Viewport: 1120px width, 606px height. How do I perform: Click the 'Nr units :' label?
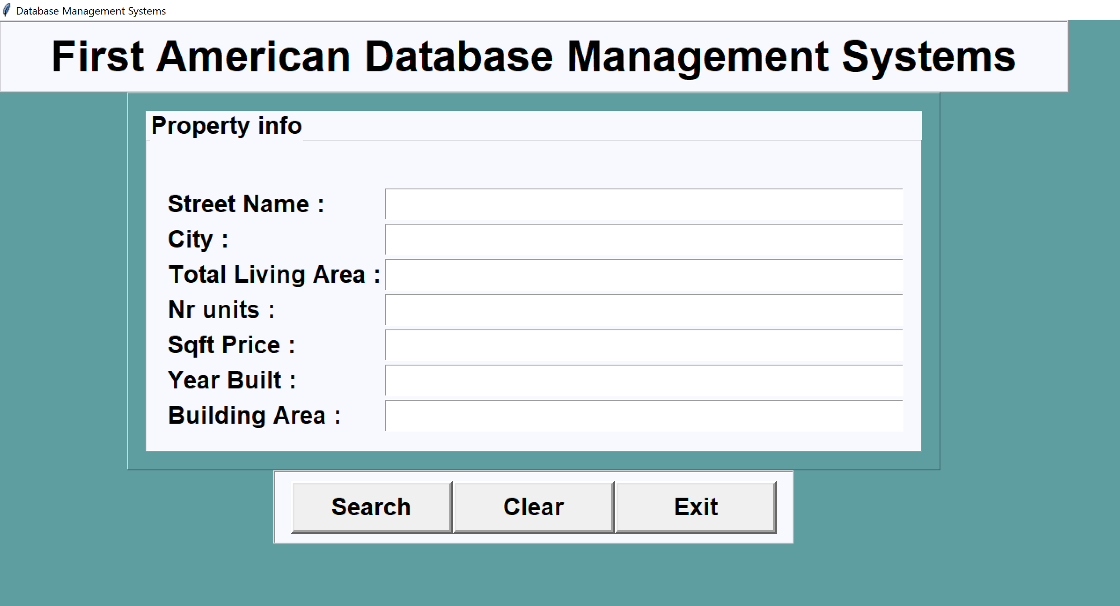click(221, 310)
